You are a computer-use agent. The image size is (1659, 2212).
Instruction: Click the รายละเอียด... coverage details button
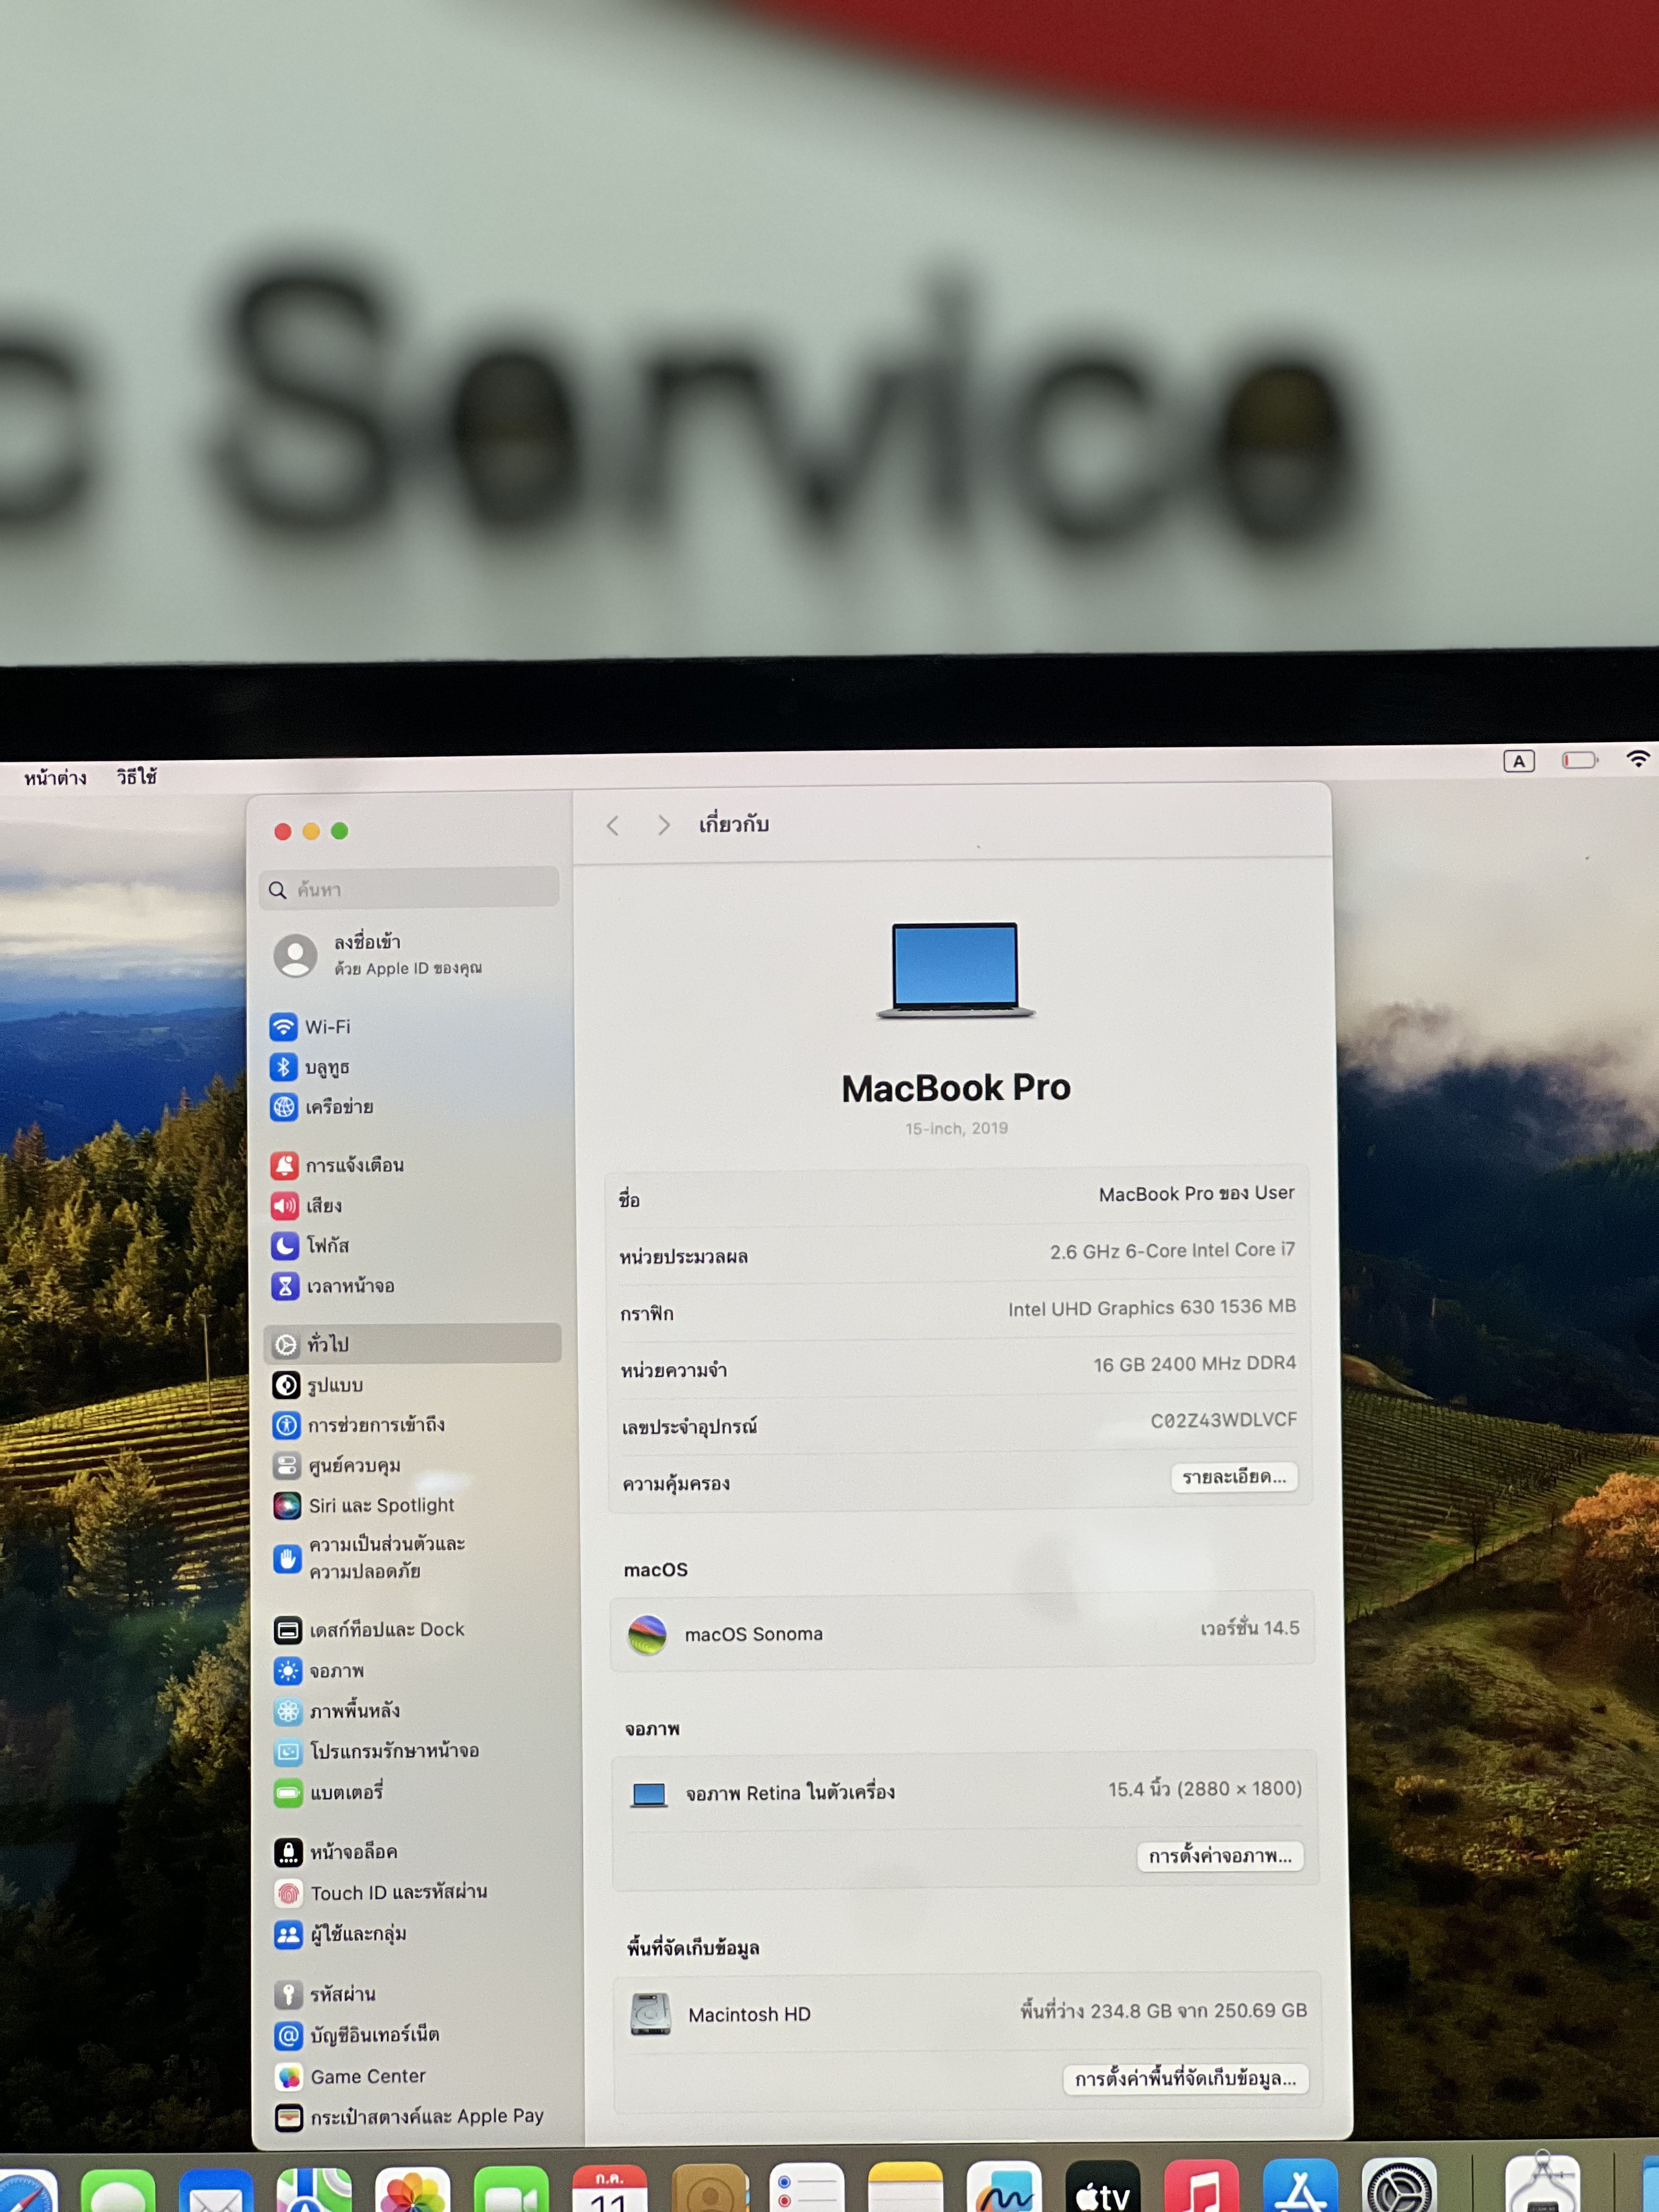[x=1233, y=1477]
